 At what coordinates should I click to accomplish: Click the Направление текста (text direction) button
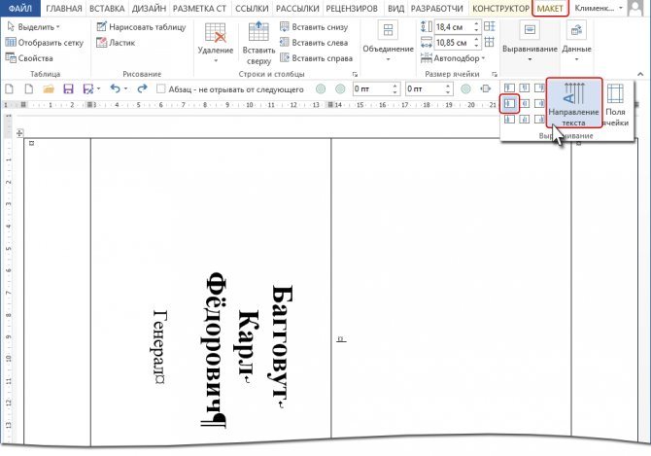coord(573,105)
